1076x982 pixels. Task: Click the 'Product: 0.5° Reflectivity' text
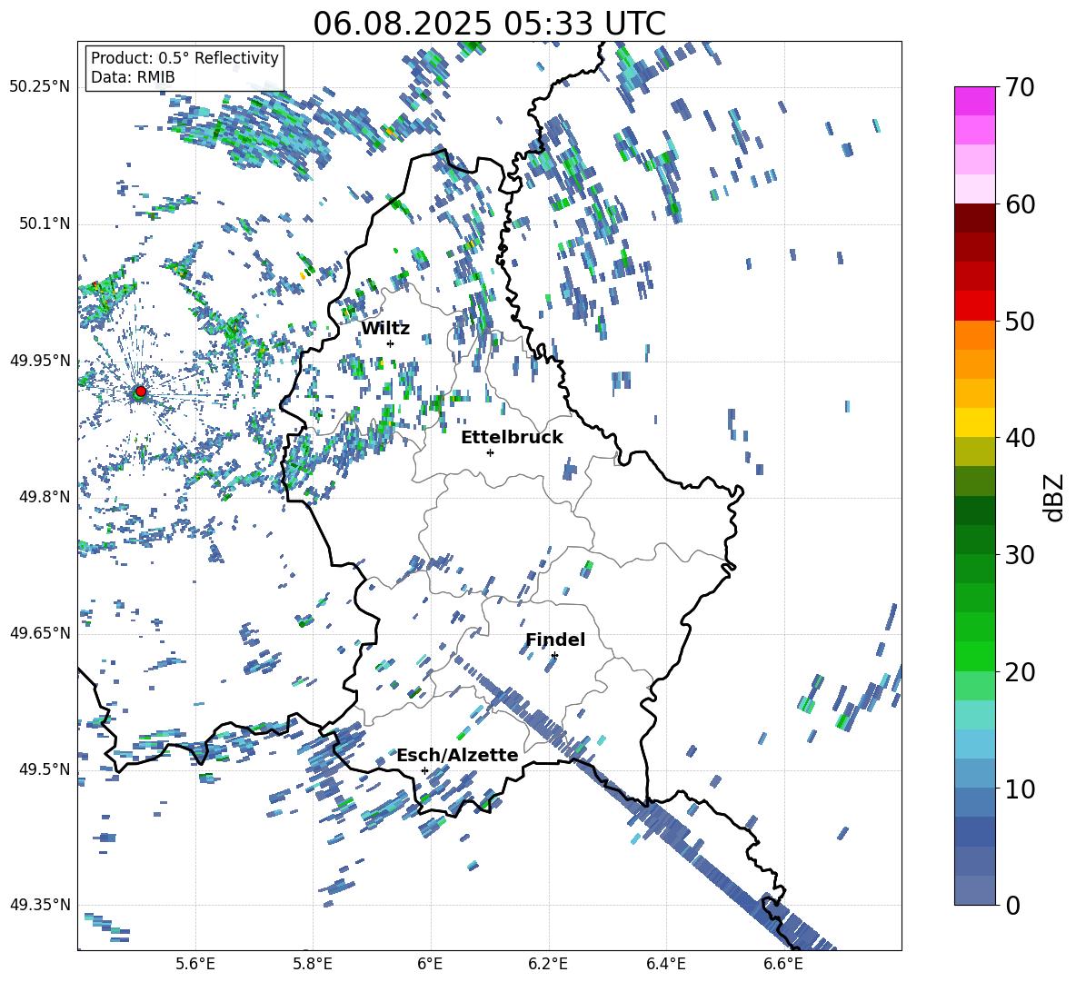(x=184, y=58)
